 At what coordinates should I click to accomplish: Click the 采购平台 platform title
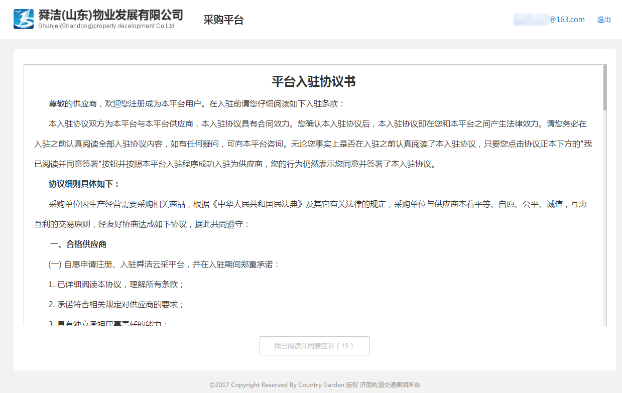point(223,20)
